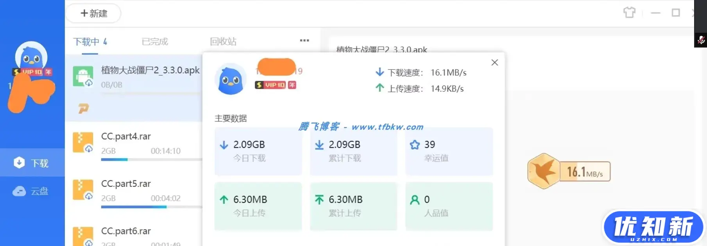
Task: Select the 植物大战僵尸2_3.3.0.apk task name
Action: pos(150,70)
